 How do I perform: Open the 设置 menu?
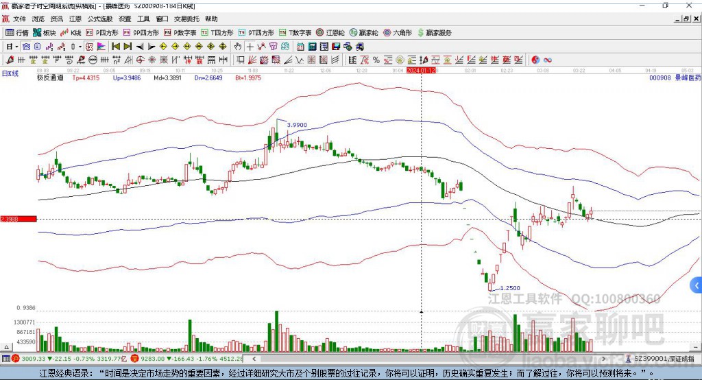coord(125,19)
